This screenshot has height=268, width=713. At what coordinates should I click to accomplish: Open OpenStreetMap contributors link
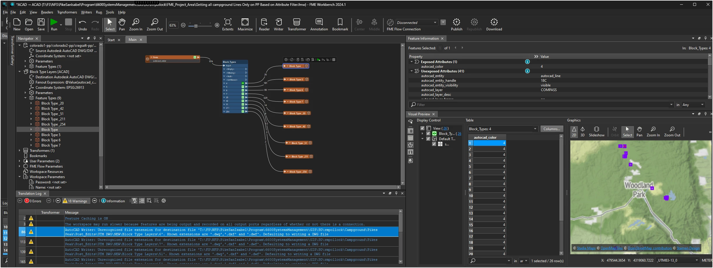[649, 248]
